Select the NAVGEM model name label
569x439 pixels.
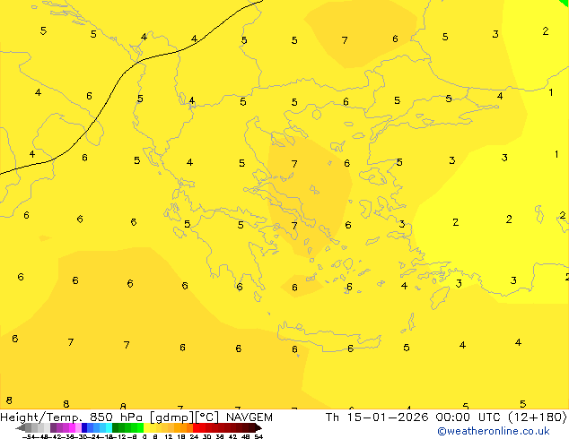click(x=249, y=417)
